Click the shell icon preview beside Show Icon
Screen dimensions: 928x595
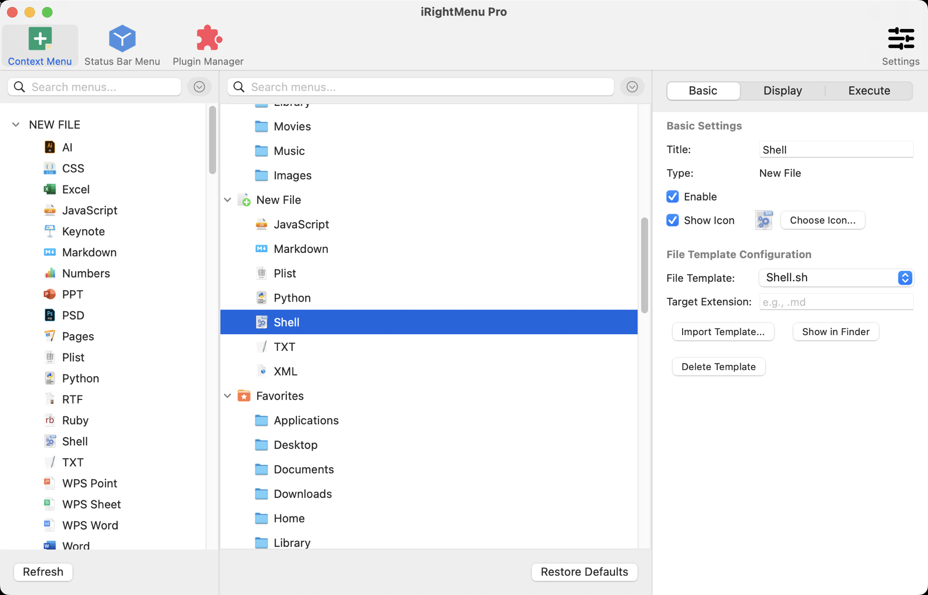click(x=764, y=220)
